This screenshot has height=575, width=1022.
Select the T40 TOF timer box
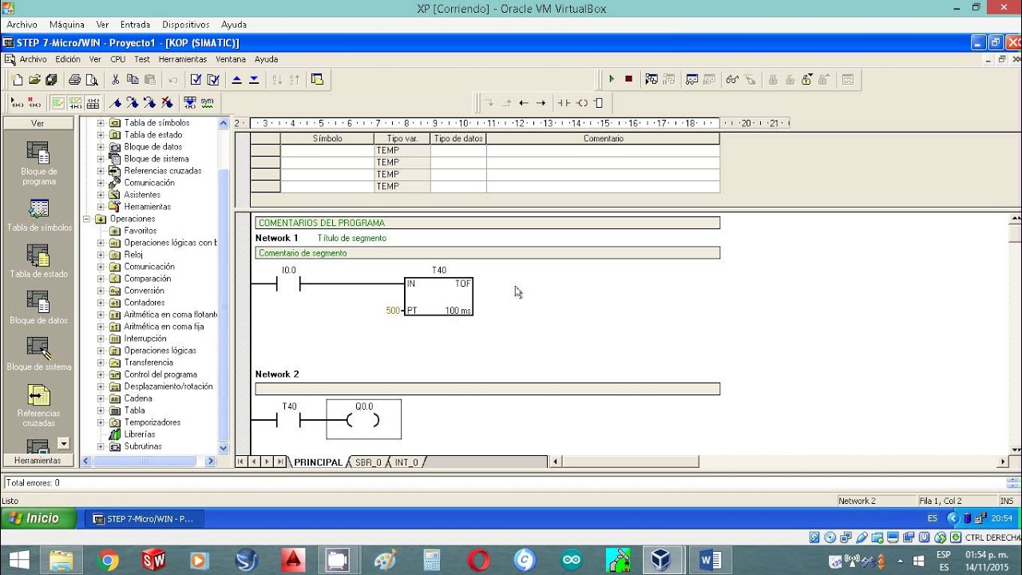(x=438, y=296)
